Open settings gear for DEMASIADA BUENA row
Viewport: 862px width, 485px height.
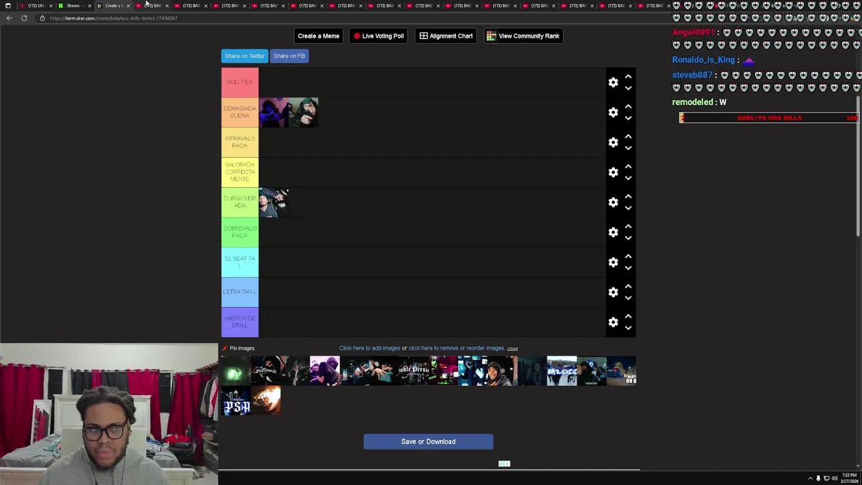tap(613, 112)
